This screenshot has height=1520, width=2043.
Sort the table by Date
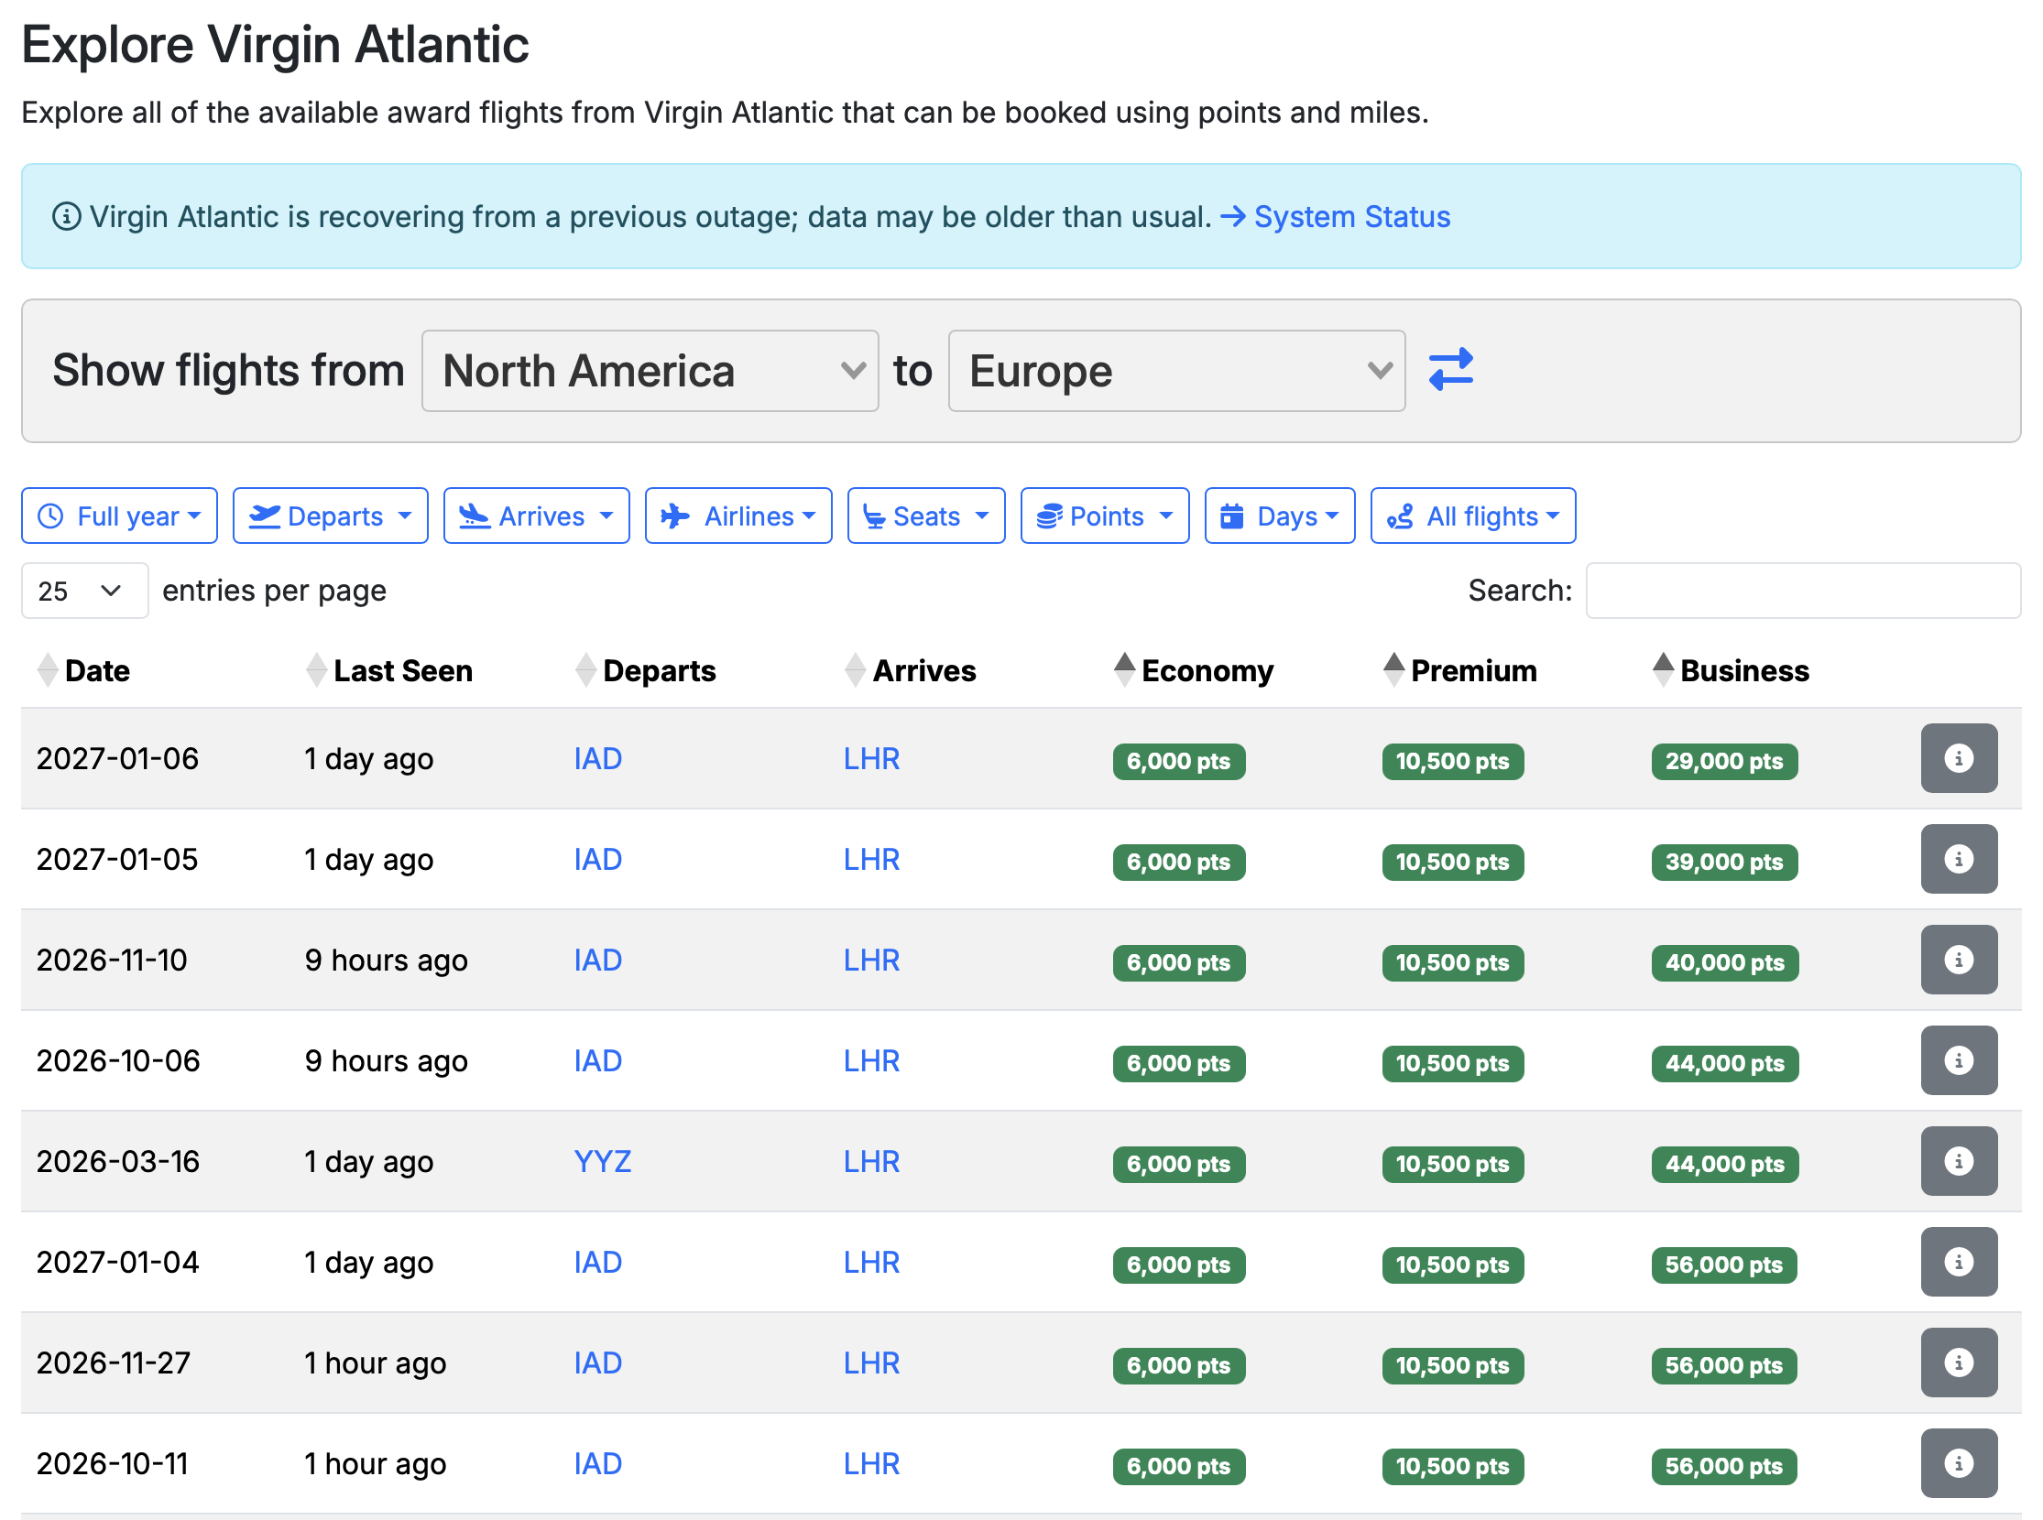coord(96,671)
